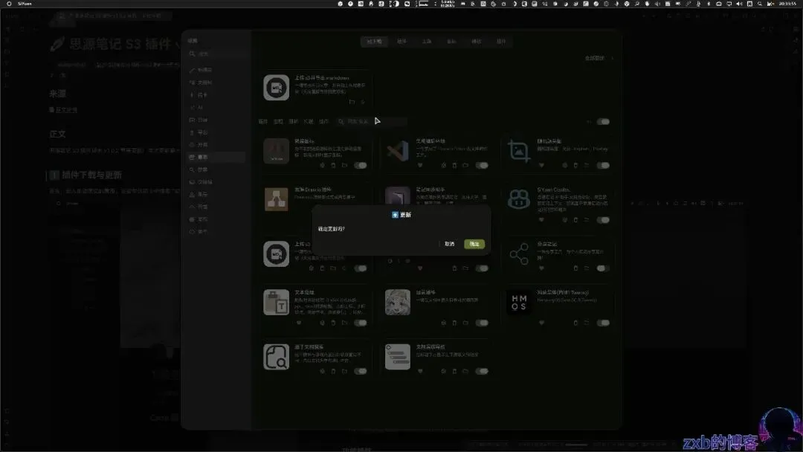The width and height of the screenshot is (803, 452).
Task: Click the downloaded plugins search box
Action: coord(371,122)
